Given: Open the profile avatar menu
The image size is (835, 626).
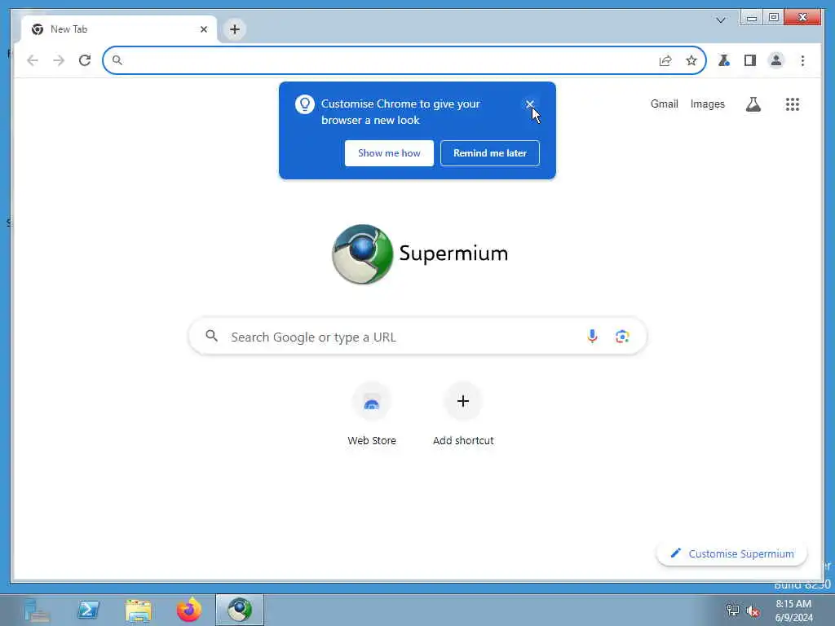Looking at the screenshot, I should click(776, 60).
